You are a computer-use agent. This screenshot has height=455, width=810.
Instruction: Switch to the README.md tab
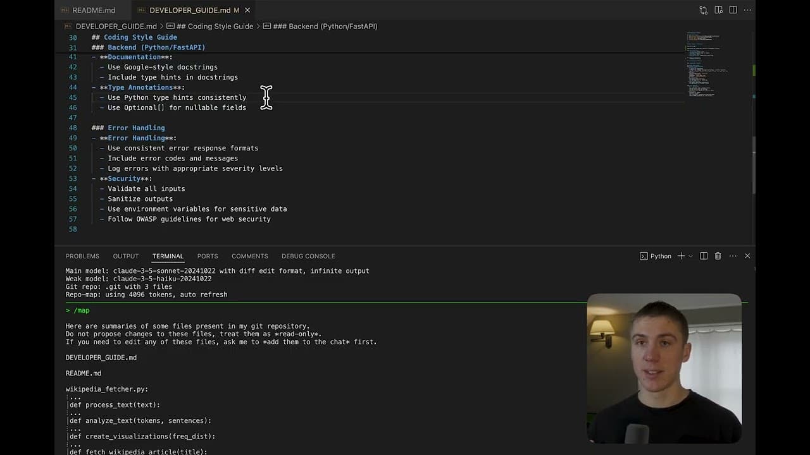[94, 10]
